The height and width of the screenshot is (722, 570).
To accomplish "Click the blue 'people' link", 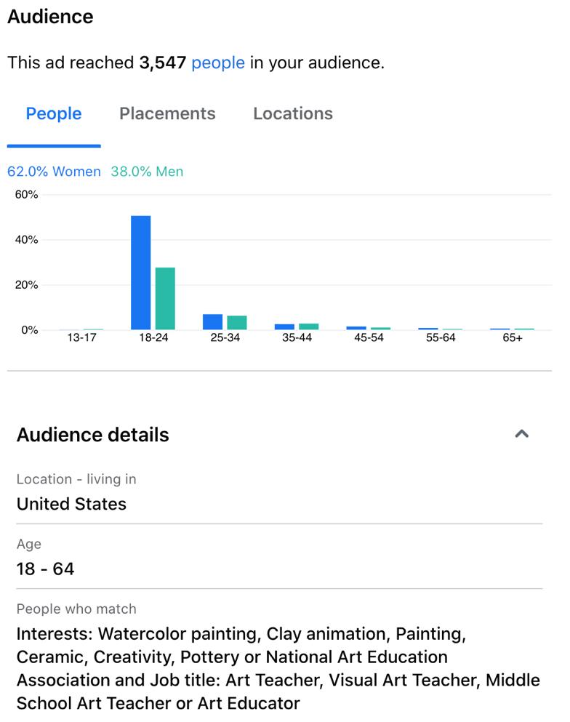I will click(x=218, y=63).
